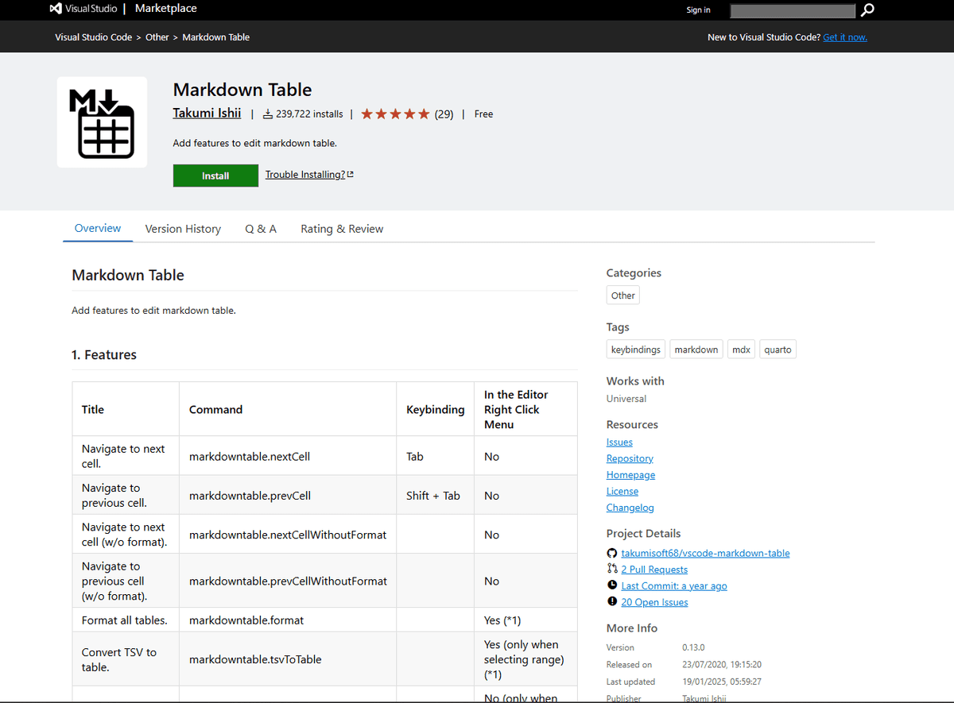This screenshot has width=954, height=703.
Task: Select the mdx tag
Action: coord(741,350)
